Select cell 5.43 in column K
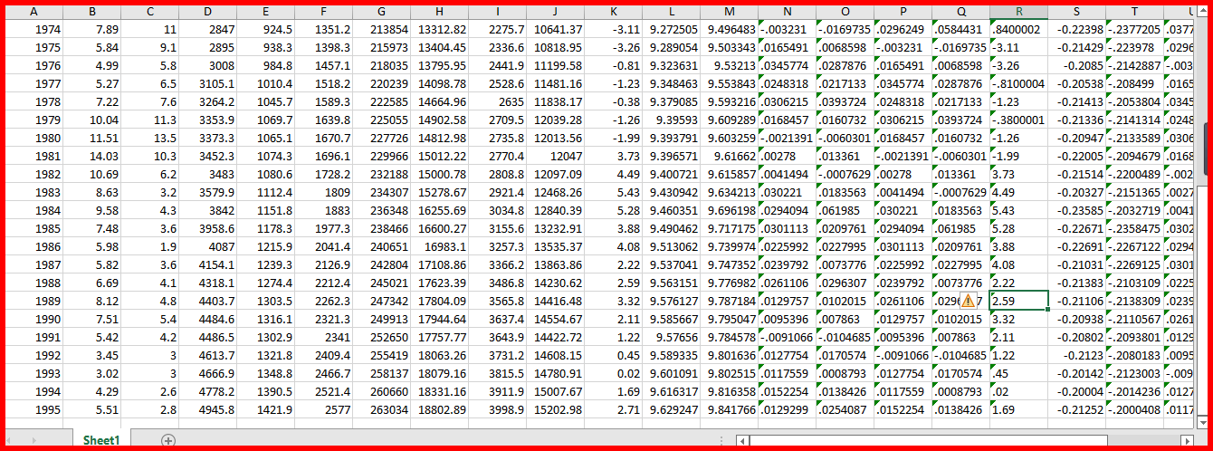The width and height of the screenshot is (1213, 451). pos(613,193)
